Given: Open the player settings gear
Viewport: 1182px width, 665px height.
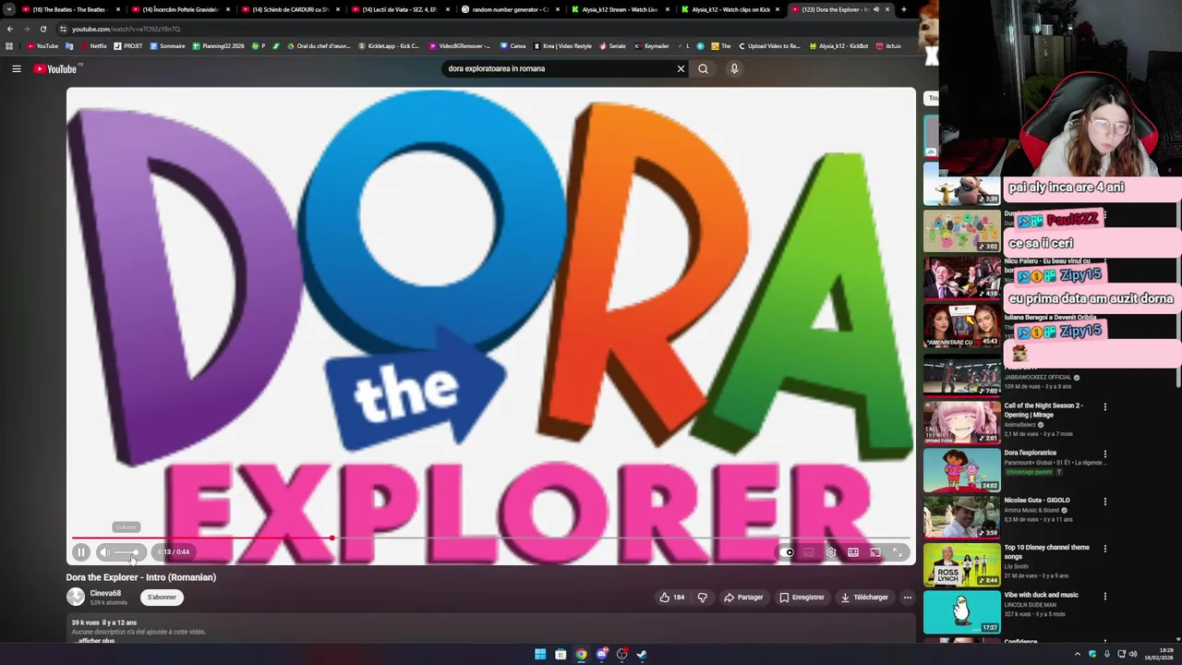Looking at the screenshot, I should (x=831, y=552).
